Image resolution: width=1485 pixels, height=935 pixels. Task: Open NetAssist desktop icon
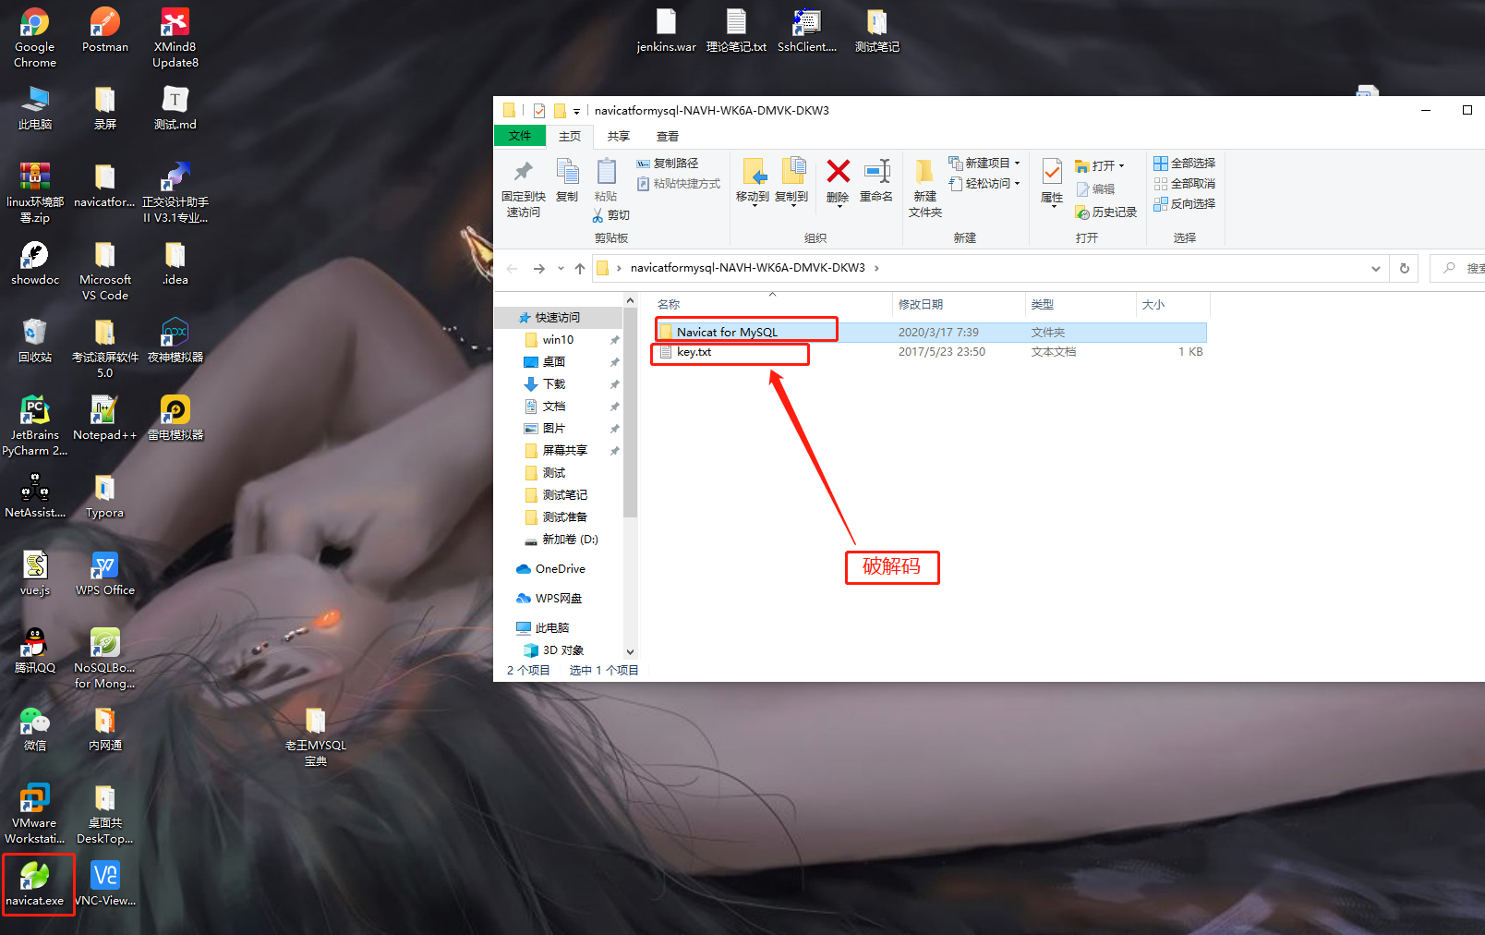[x=35, y=496]
